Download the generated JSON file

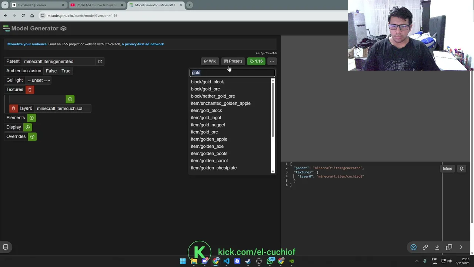click(437, 247)
